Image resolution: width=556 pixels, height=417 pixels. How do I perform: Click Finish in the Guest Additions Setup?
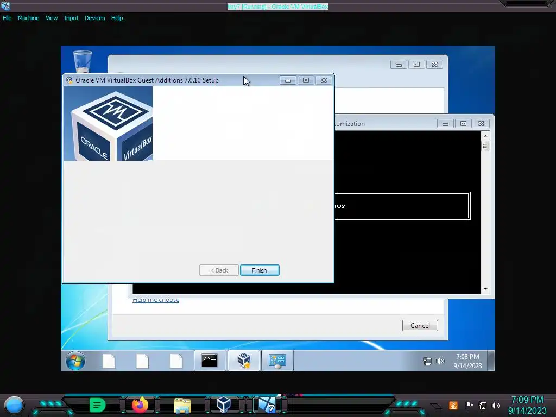260,270
